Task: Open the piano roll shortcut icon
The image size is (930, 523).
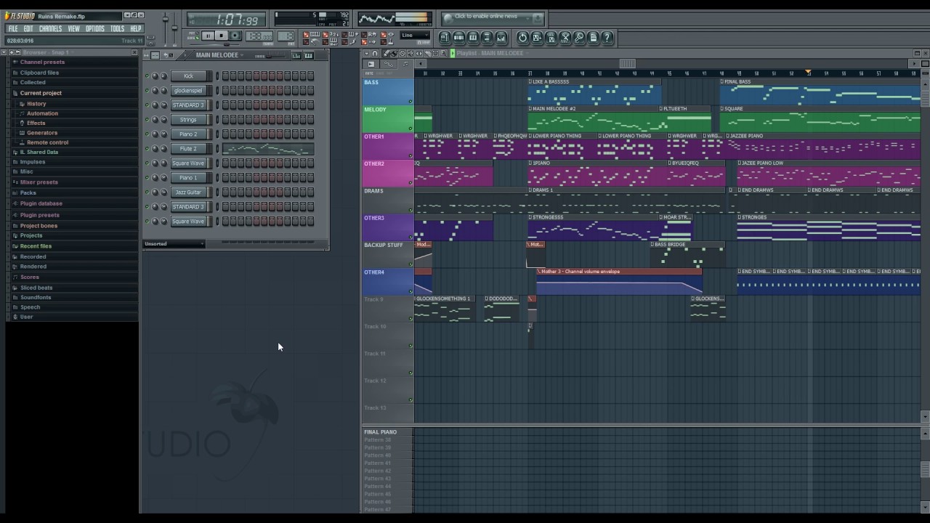Action: coord(473,38)
